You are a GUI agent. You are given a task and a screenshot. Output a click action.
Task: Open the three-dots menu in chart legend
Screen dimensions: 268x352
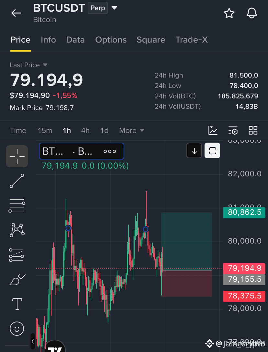pyautogui.click(x=110, y=151)
